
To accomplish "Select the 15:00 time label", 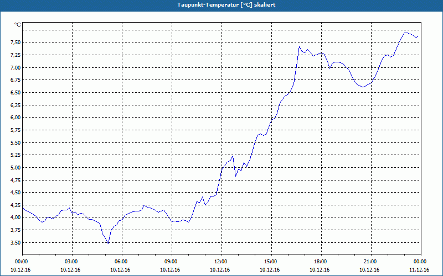I will pos(270,262).
